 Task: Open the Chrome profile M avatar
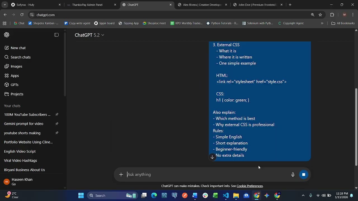pos(344,15)
